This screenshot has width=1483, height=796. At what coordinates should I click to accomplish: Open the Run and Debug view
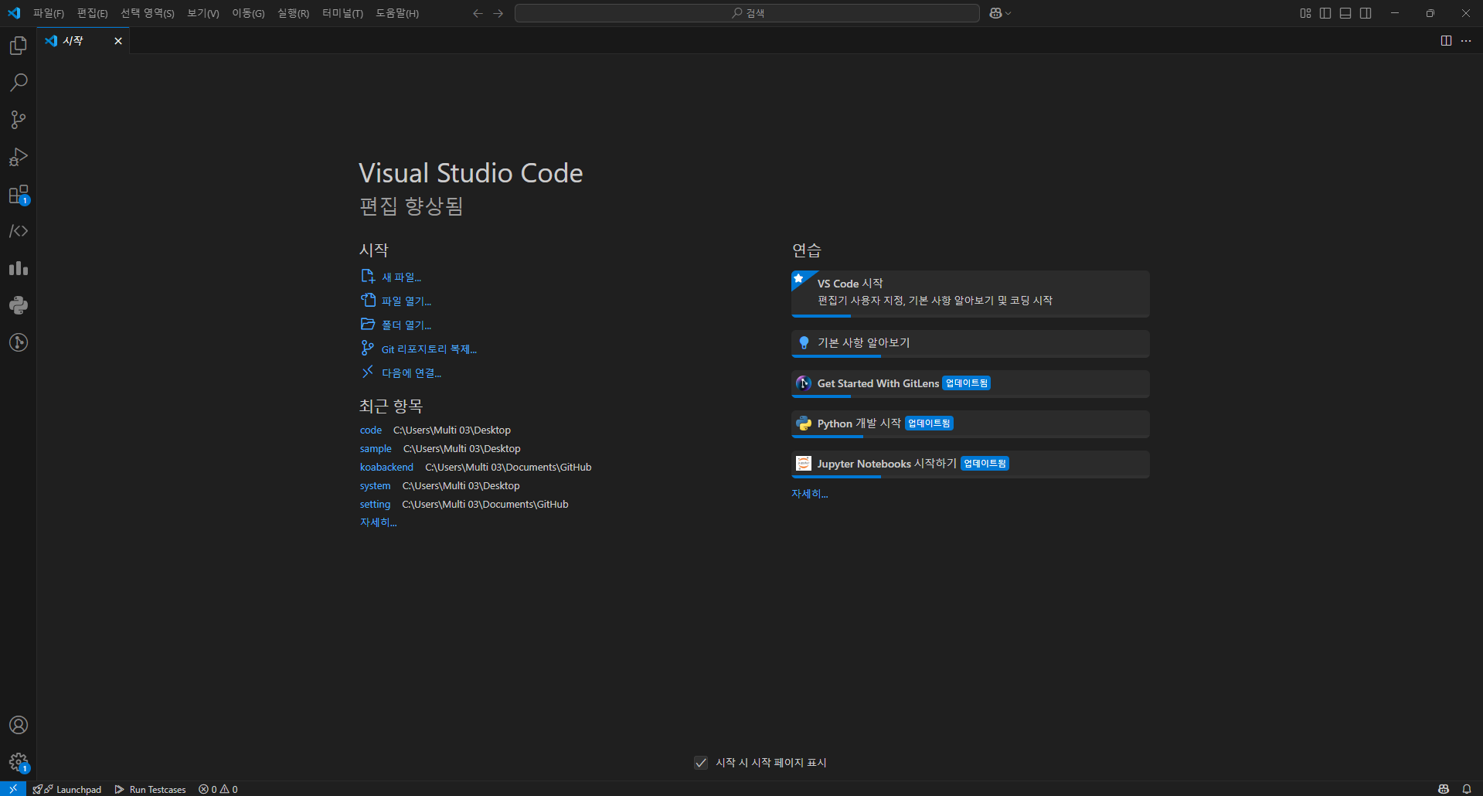tap(19, 157)
